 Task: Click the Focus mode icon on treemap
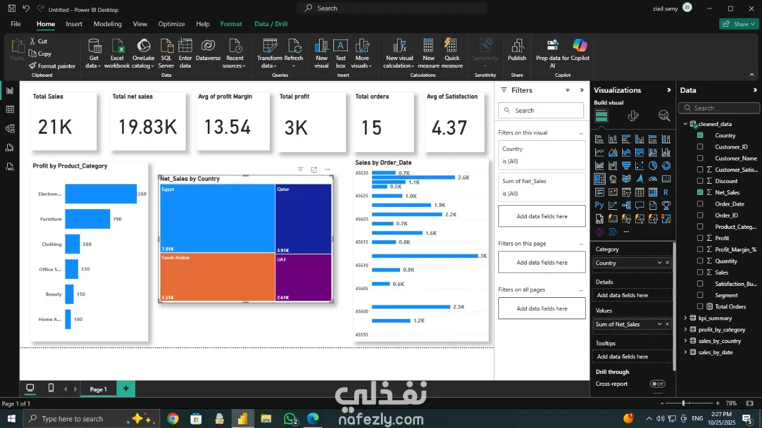[x=314, y=170]
